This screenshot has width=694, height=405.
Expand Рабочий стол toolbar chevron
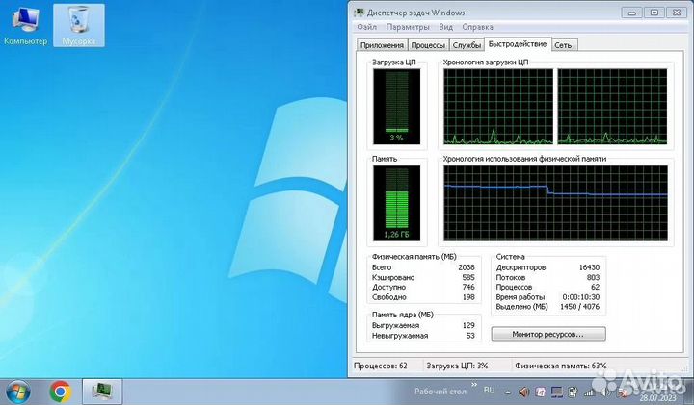[474, 384]
